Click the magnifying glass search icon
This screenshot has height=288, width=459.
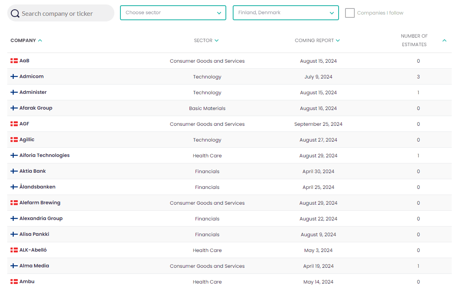[15, 13]
